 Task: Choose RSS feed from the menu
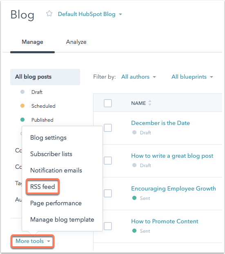click(x=42, y=187)
